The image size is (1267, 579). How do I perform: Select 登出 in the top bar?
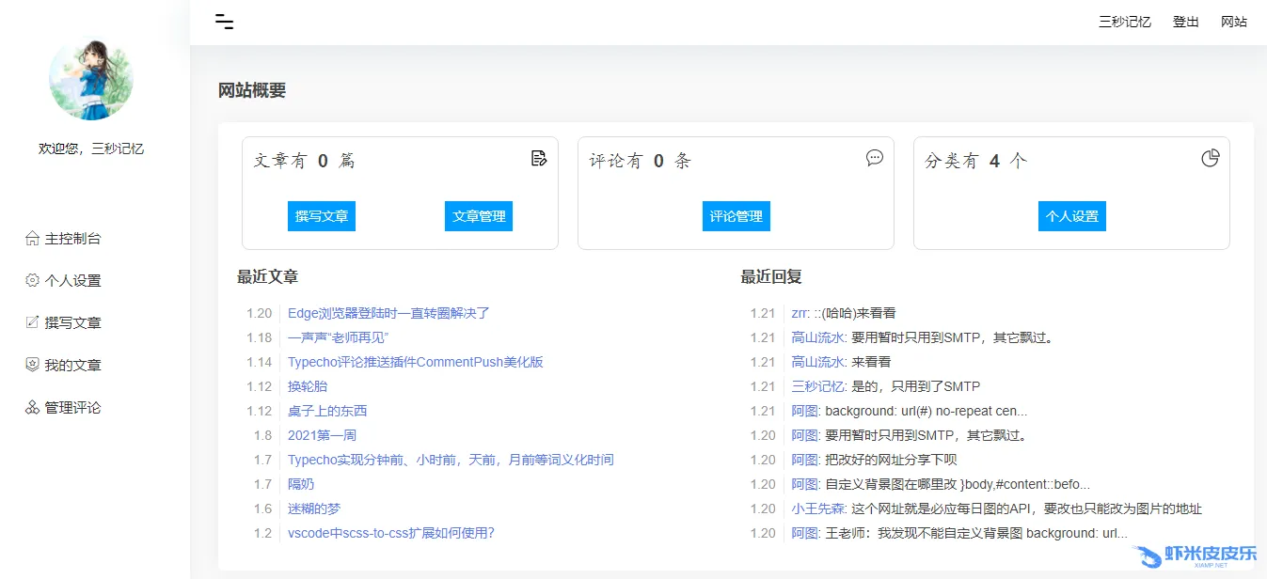[x=1186, y=22]
